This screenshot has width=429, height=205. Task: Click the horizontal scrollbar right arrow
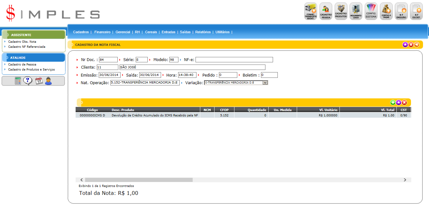[405, 180]
